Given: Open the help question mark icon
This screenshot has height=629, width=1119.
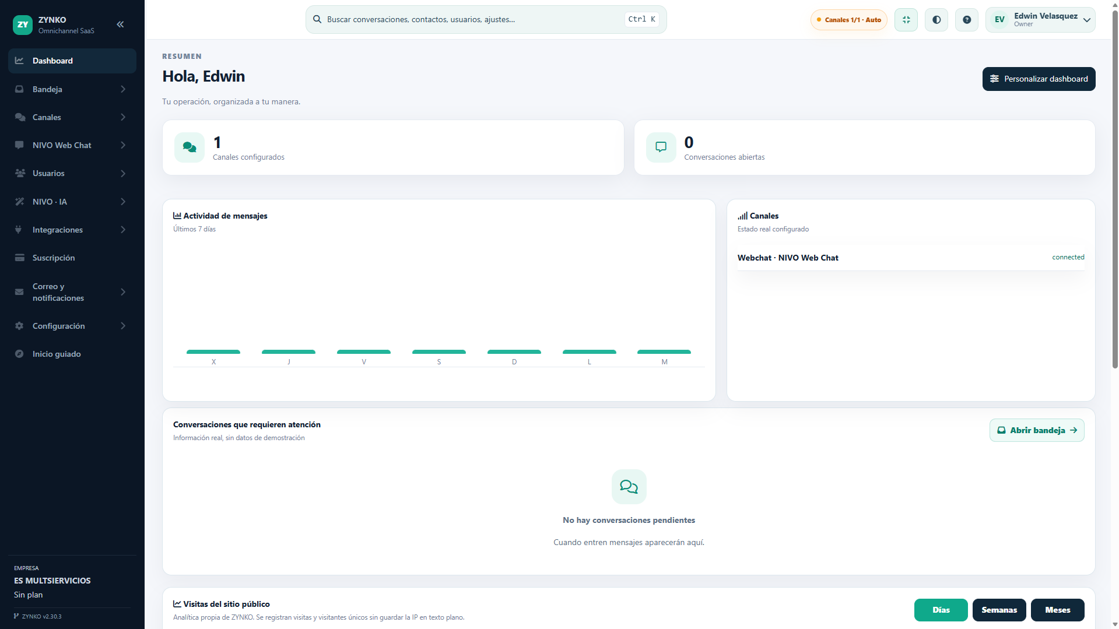Looking at the screenshot, I should pos(967,20).
